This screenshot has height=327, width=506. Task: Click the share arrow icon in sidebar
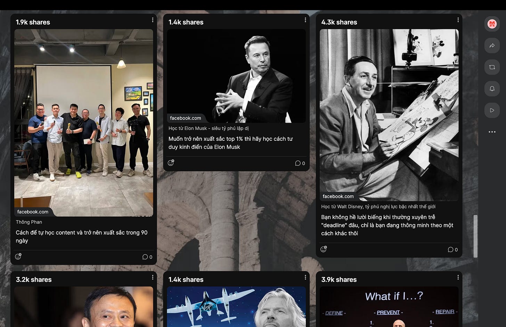(x=492, y=46)
